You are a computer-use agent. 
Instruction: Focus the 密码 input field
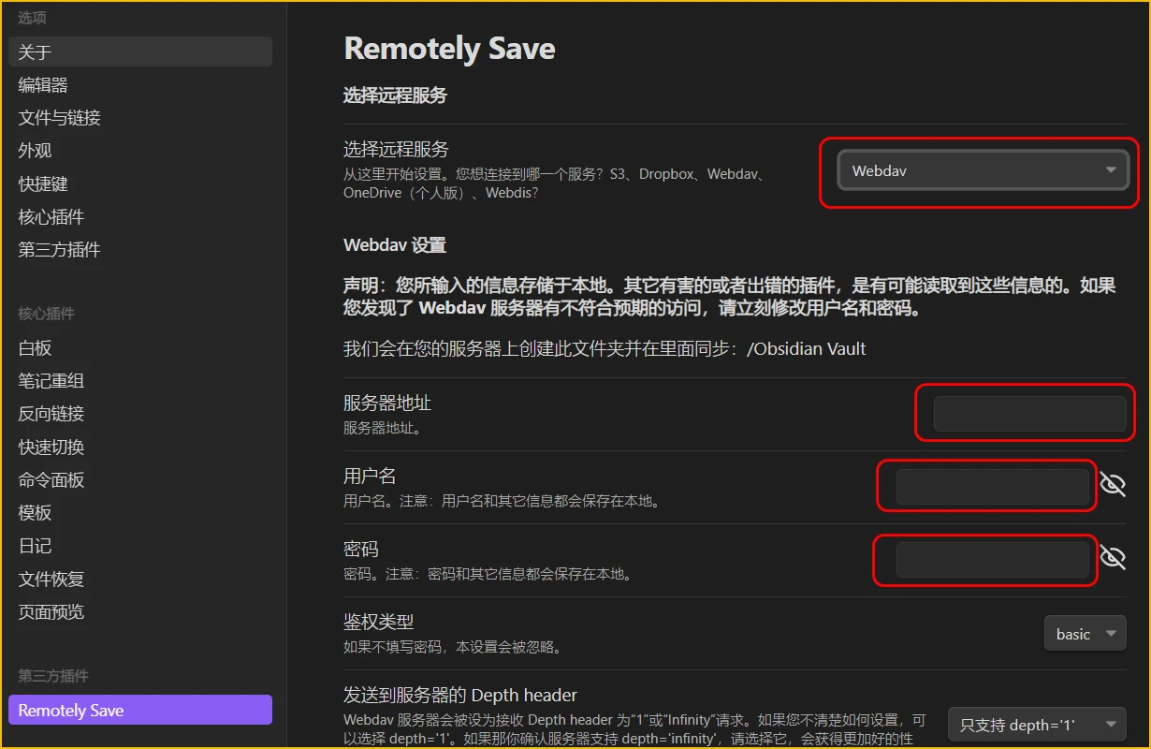click(x=993, y=560)
